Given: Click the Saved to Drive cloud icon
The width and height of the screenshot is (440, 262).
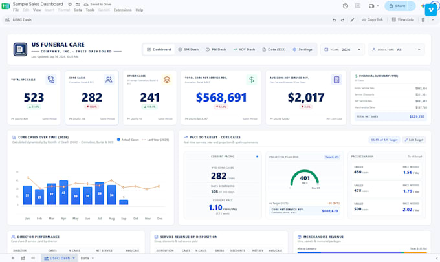Looking at the screenshot, I should [86, 5].
